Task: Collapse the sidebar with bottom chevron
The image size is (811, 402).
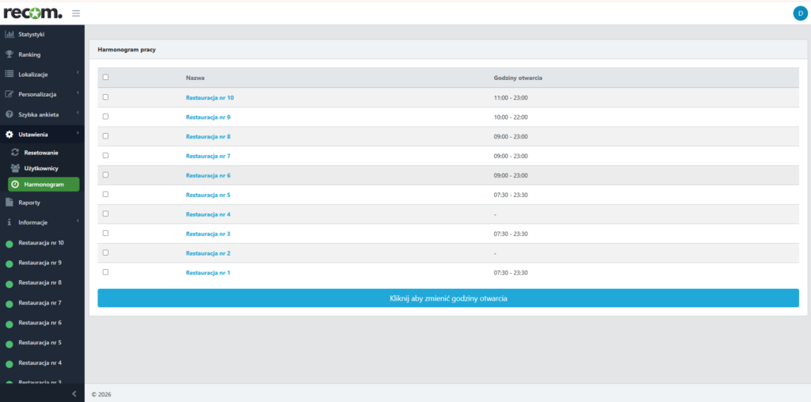Action: click(x=74, y=393)
